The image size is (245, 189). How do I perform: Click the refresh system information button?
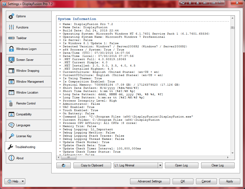click(64, 165)
